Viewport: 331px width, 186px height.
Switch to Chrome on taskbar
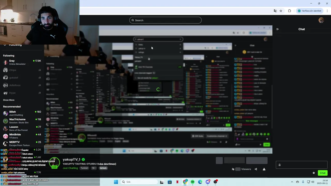click(185, 182)
